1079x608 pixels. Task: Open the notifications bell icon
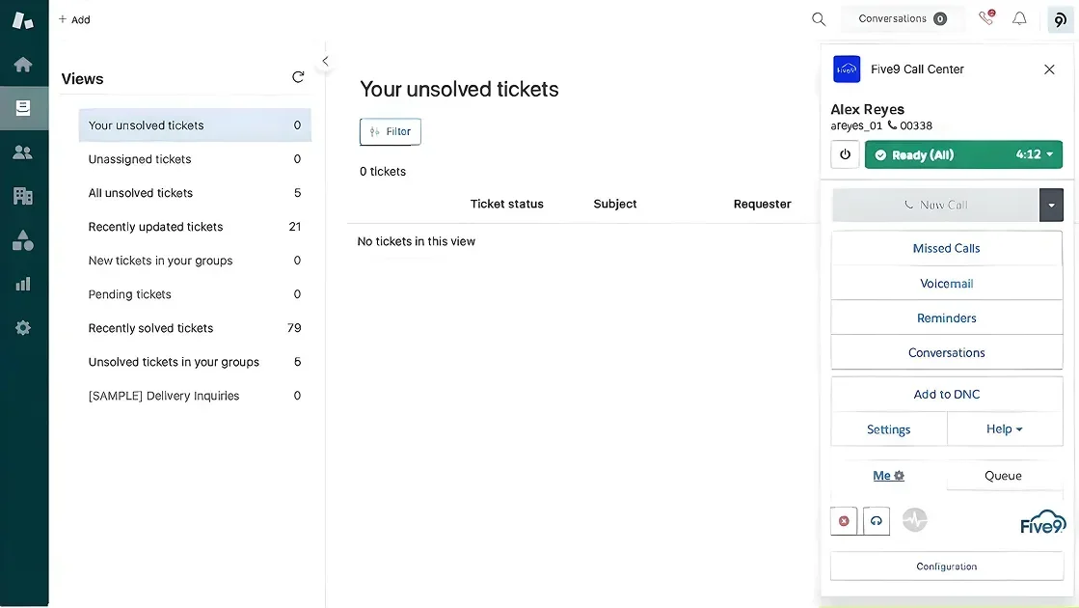click(1019, 19)
